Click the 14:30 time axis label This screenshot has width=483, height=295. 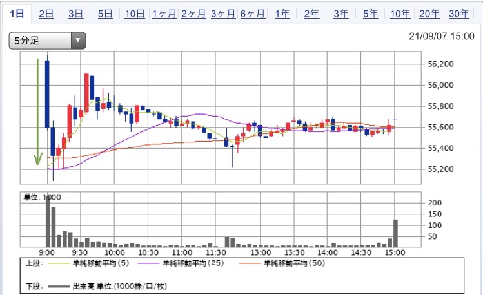361,253
